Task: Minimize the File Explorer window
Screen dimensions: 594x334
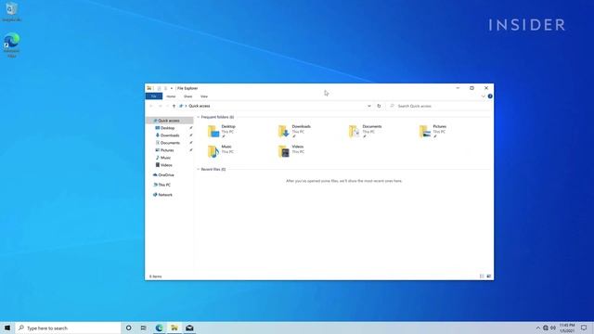Action: click(x=458, y=88)
